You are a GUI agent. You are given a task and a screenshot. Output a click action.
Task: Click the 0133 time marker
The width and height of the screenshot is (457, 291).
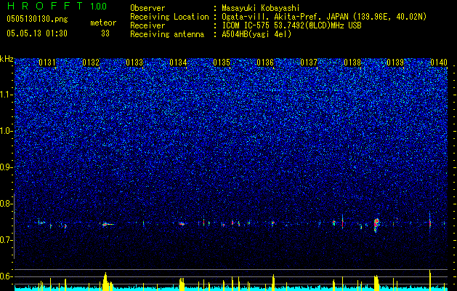click(134, 63)
